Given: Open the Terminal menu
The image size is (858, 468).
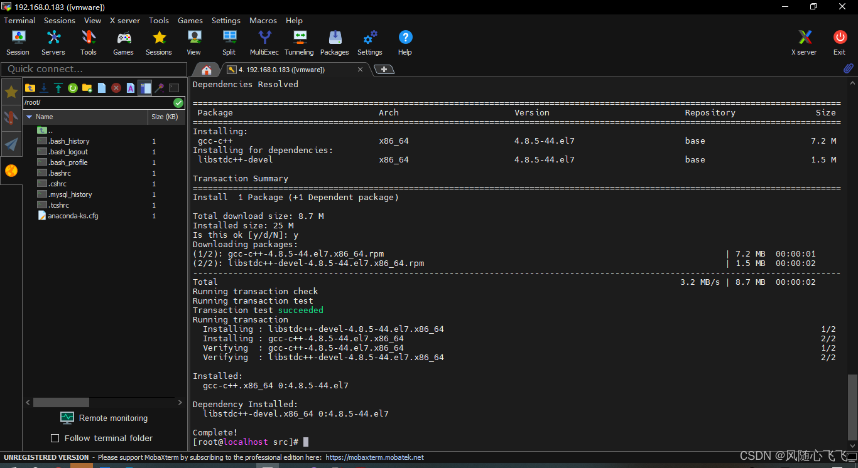Looking at the screenshot, I should point(19,20).
